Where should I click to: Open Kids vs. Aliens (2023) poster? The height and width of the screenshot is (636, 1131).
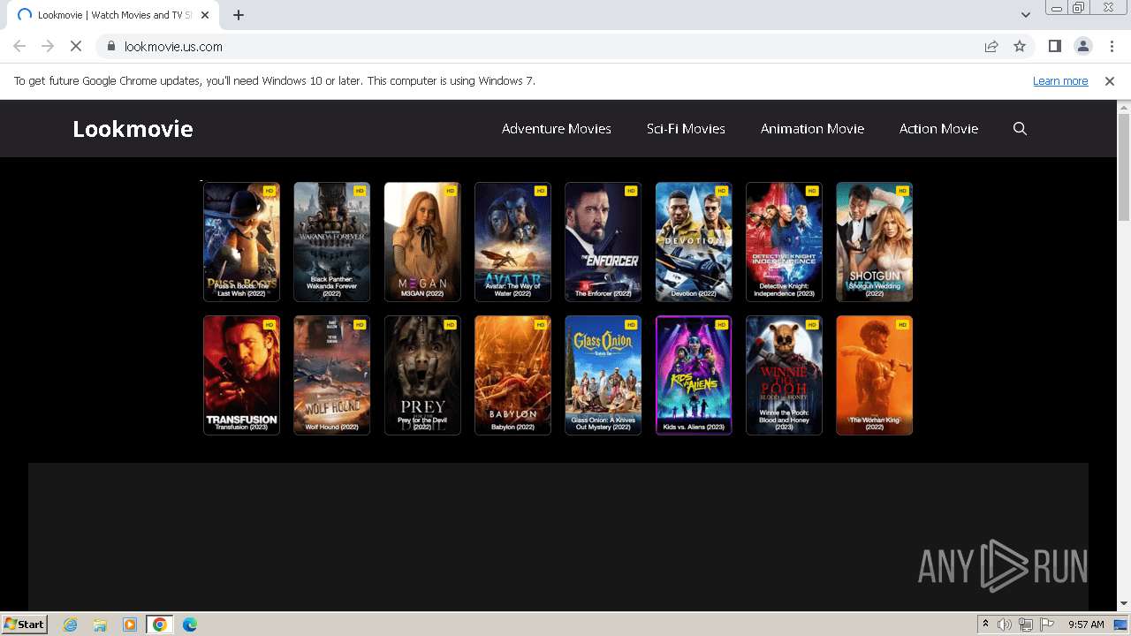(694, 375)
